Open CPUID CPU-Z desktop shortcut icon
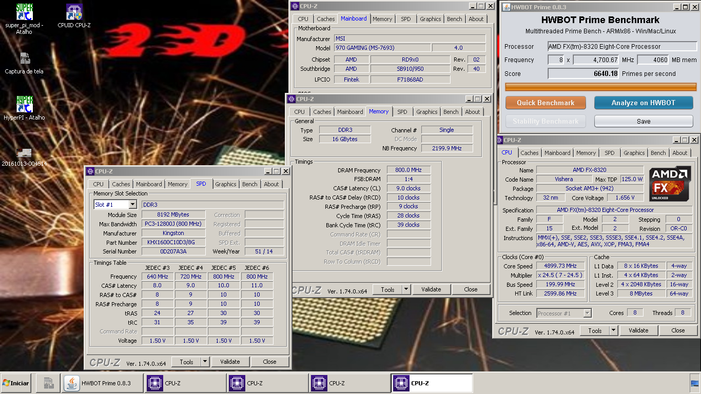The width and height of the screenshot is (701, 394). point(74,12)
